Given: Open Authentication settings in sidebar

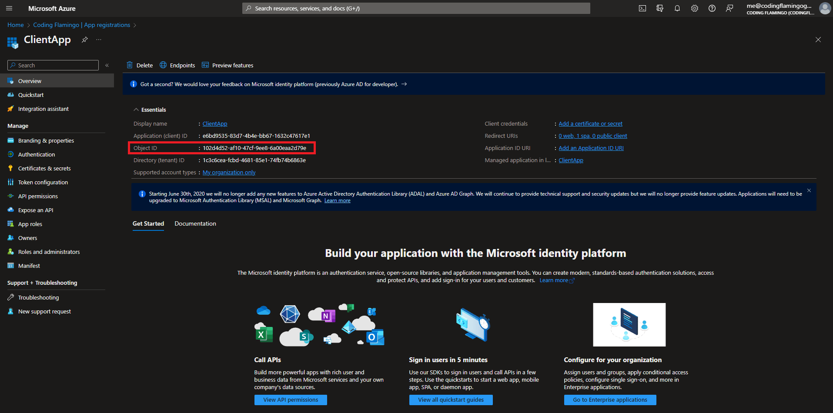Looking at the screenshot, I should point(36,154).
